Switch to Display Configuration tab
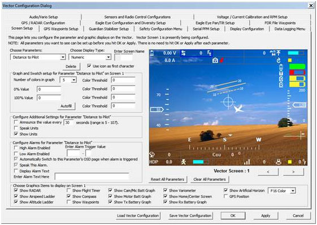Viewport: 317px width, 225px height. coord(247,29)
